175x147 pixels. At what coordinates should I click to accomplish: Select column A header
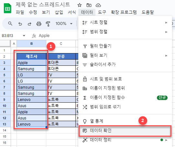point(14,44)
